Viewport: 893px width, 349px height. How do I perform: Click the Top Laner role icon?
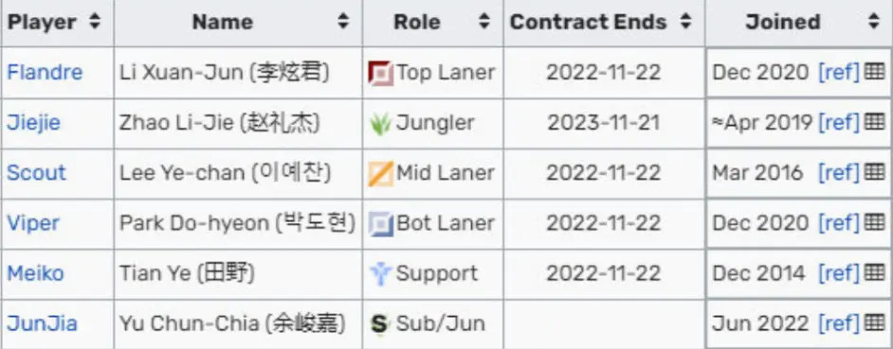pyautogui.click(x=380, y=73)
